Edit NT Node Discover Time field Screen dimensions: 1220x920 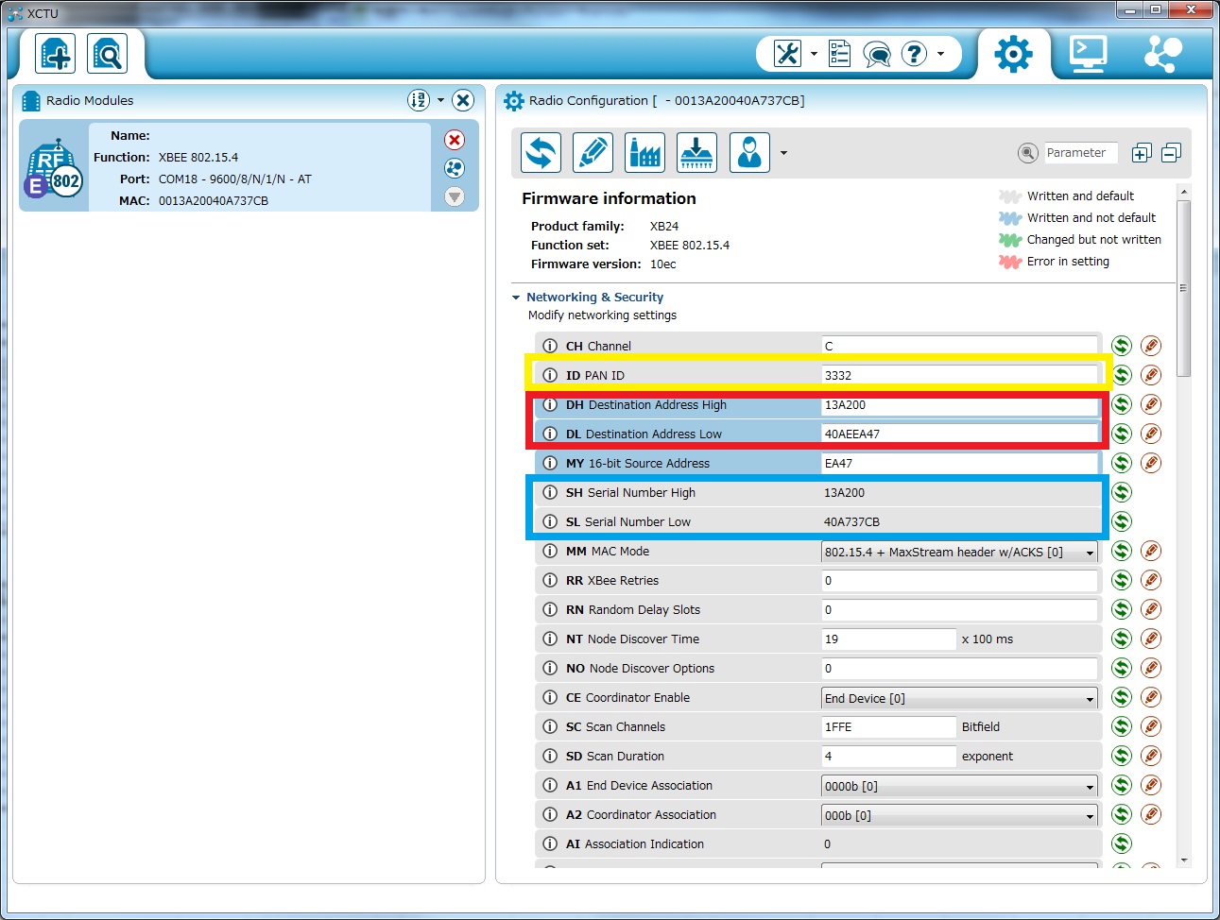click(888, 639)
